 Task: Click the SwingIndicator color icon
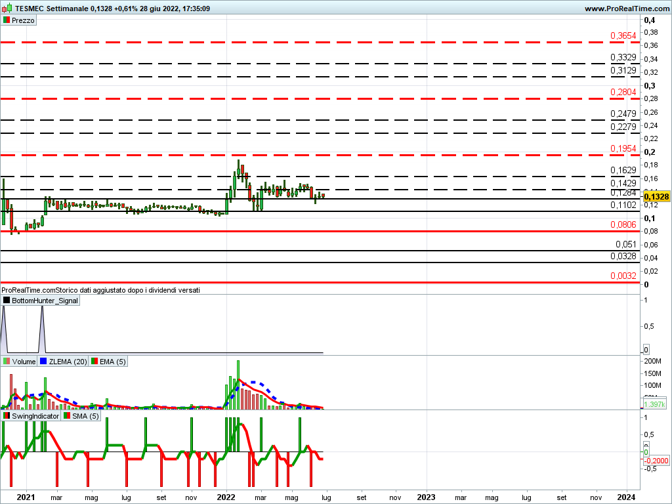tap(7, 416)
